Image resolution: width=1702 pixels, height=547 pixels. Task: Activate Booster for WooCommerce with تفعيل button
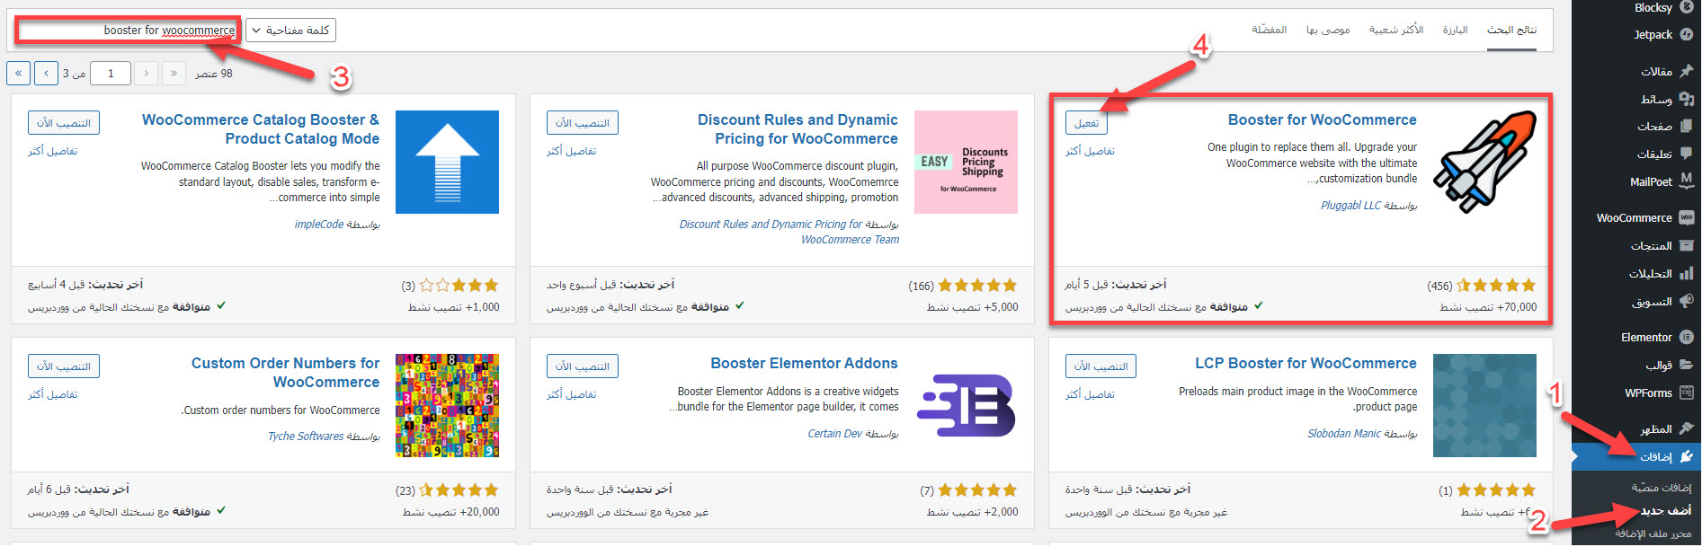1086,122
